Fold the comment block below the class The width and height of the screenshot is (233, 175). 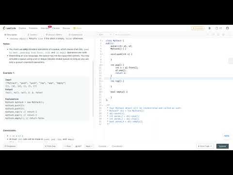click(x=102, y=105)
